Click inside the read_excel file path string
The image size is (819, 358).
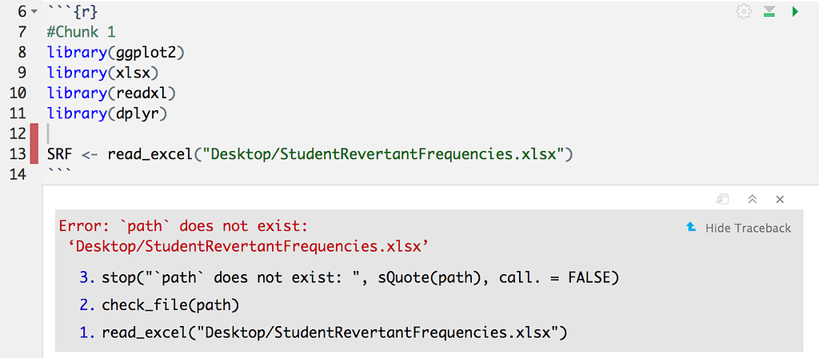(386, 154)
